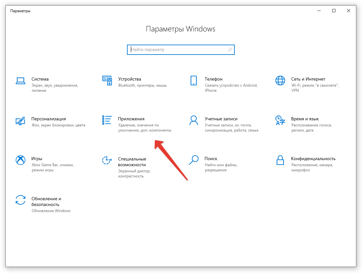Click 'Фон, экран блокировки, цвета' description

[x=58, y=125]
